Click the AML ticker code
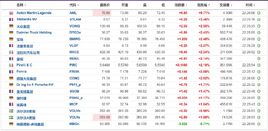Screen dimensions: 268x131 point(73,13)
